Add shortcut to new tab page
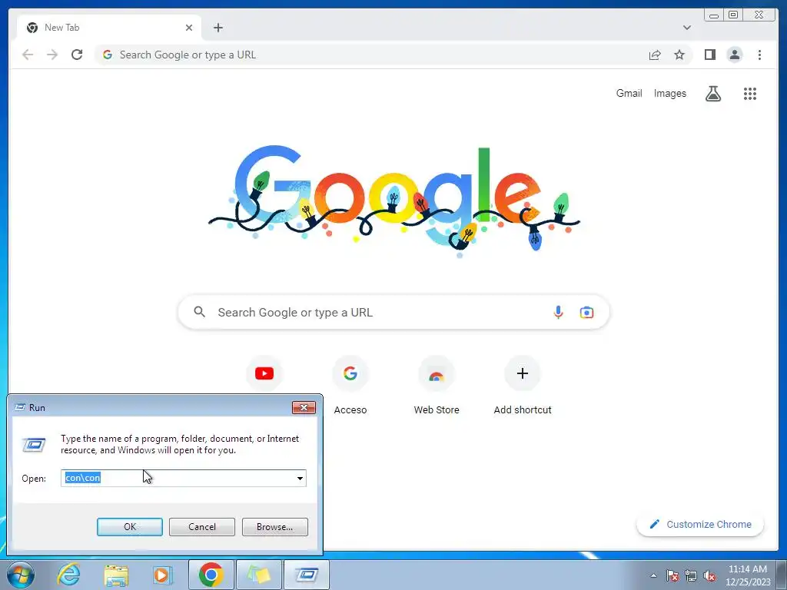Viewport: 787px width, 590px height. pyautogui.click(x=523, y=386)
